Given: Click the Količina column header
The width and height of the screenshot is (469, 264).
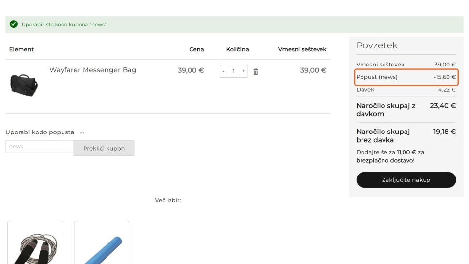Looking at the screenshot, I should 237,49.
